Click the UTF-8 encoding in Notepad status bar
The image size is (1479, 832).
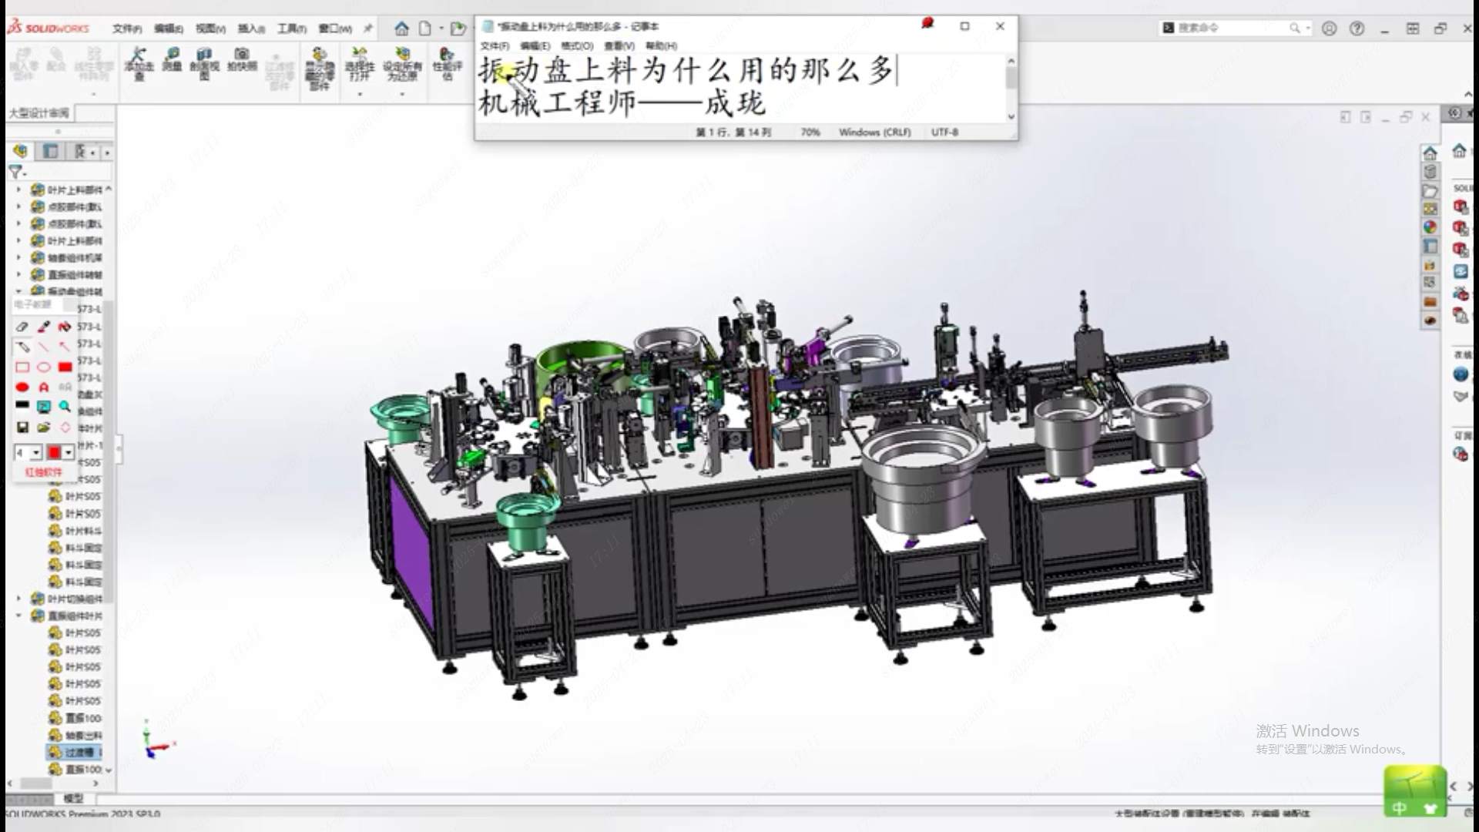pyautogui.click(x=944, y=133)
